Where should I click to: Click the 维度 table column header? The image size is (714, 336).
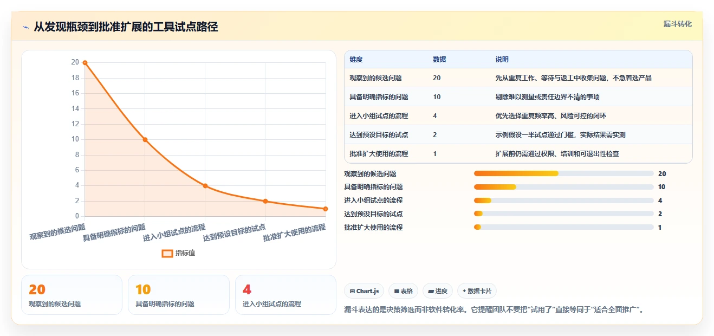356,60
